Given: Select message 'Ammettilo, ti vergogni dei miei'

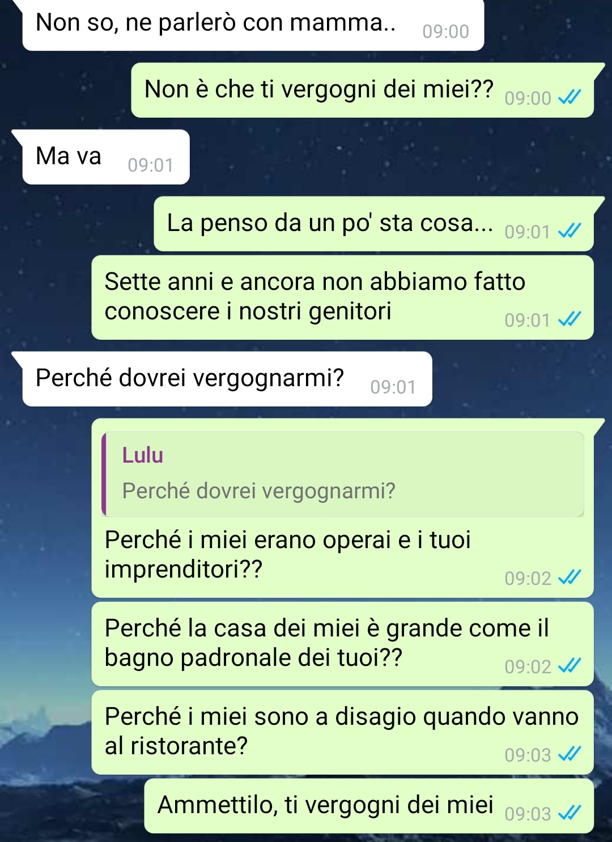Looking at the screenshot, I should click(369, 806).
